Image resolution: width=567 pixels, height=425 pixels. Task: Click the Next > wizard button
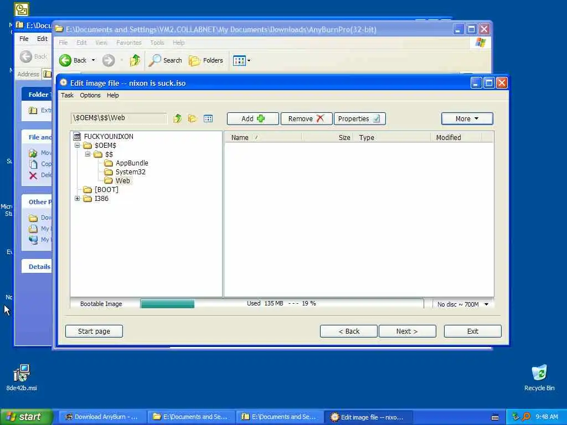point(407,331)
